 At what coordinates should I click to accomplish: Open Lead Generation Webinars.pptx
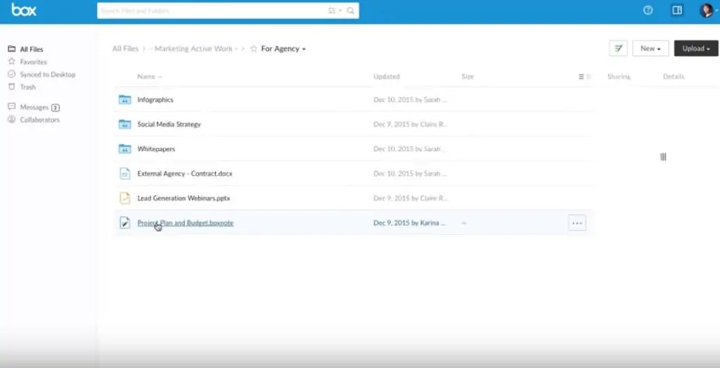184,198
